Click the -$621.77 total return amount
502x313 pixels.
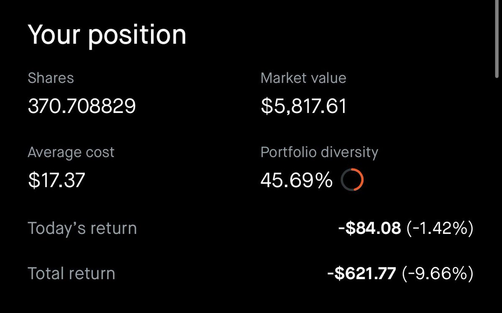(x=361, y=274)
